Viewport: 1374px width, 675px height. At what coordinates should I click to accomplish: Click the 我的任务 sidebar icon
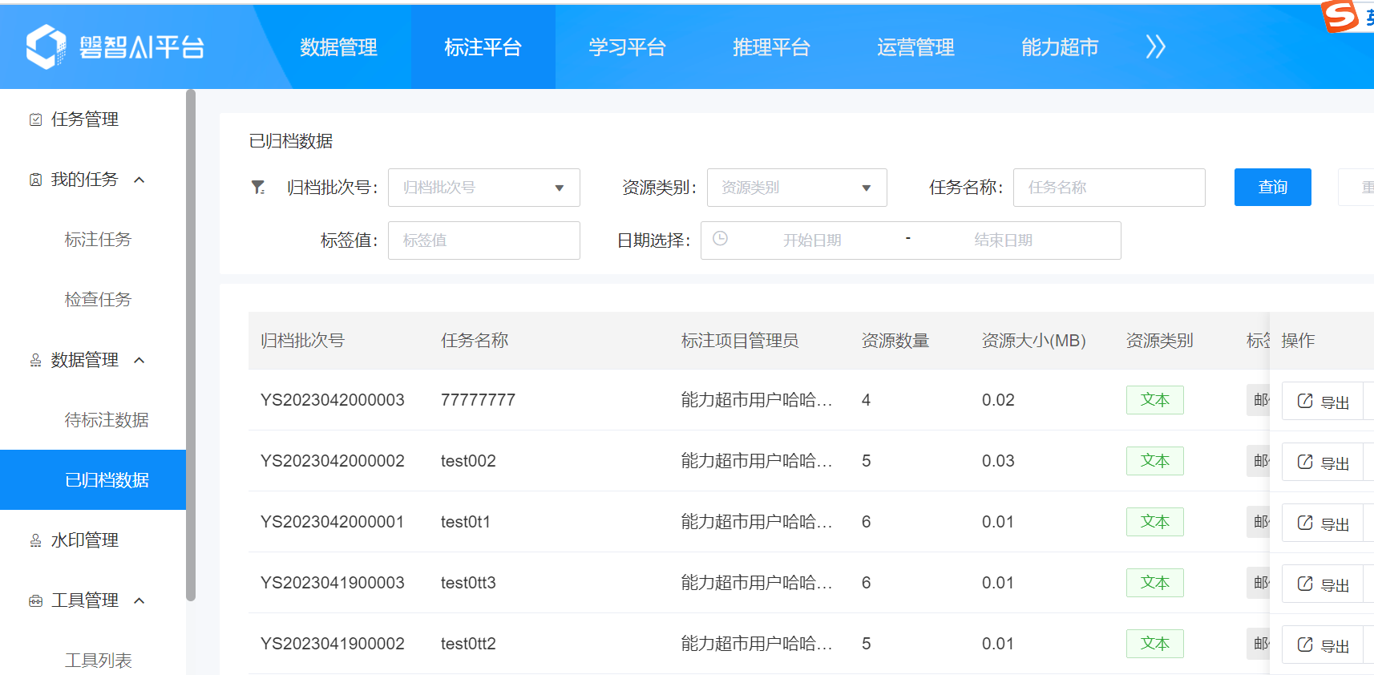[x=35, y=180]
